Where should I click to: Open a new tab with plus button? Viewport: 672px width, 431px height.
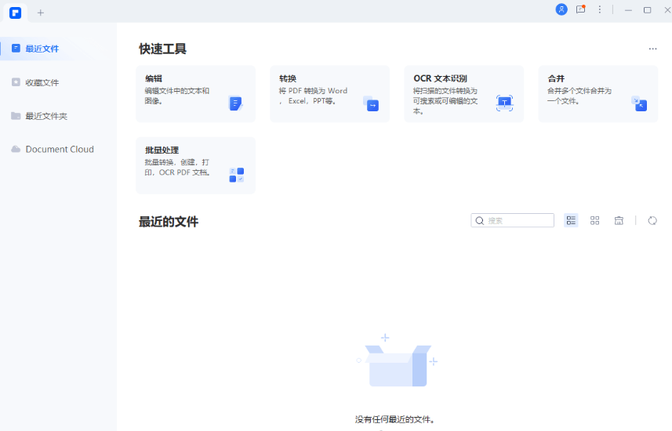[41, 13]
